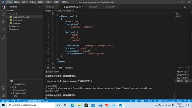The image size is (192, 108).
Task: Open Explorer panel more actions ellipsis
Action: [x=39, y=7]
